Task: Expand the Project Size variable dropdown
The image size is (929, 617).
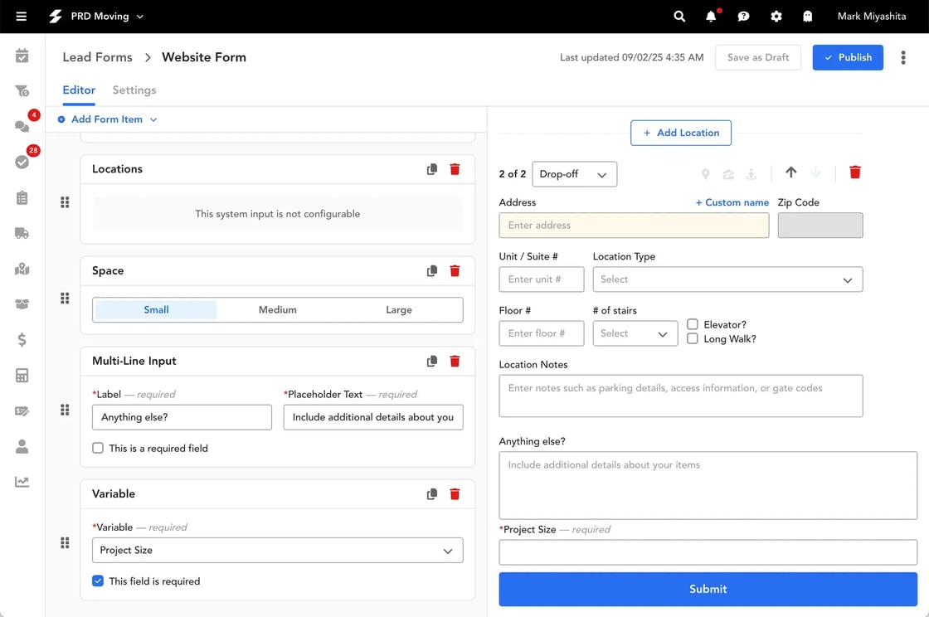Action: tap(277, 551)
